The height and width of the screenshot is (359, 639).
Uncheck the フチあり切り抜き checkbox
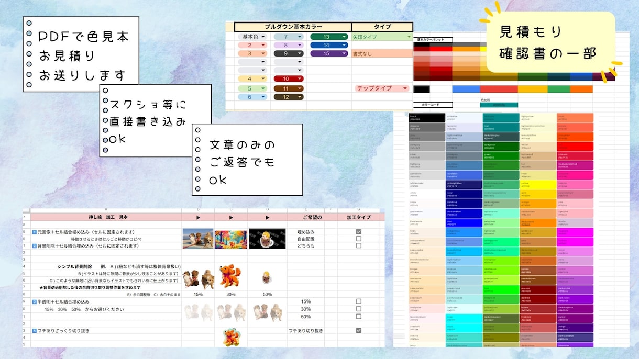(359, 330)
